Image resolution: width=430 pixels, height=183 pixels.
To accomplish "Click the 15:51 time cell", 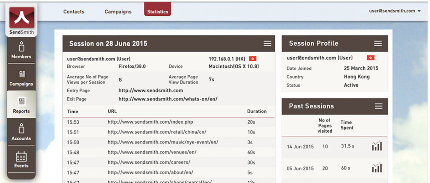I will pyautogui.click(x=73, y=132).
